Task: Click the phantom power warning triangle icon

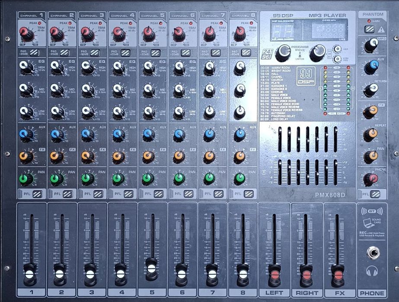Action: [x=381, y=30]
